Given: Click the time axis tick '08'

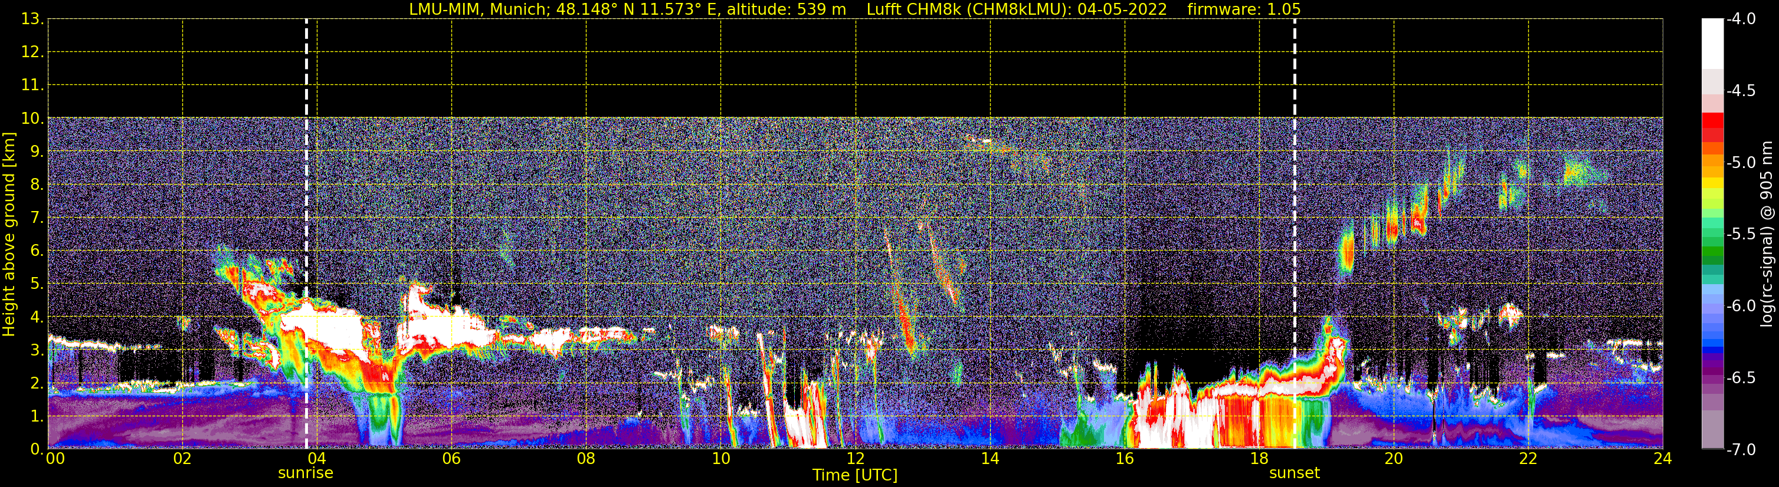Looking at the screenshot, I should tap(587, 459).
